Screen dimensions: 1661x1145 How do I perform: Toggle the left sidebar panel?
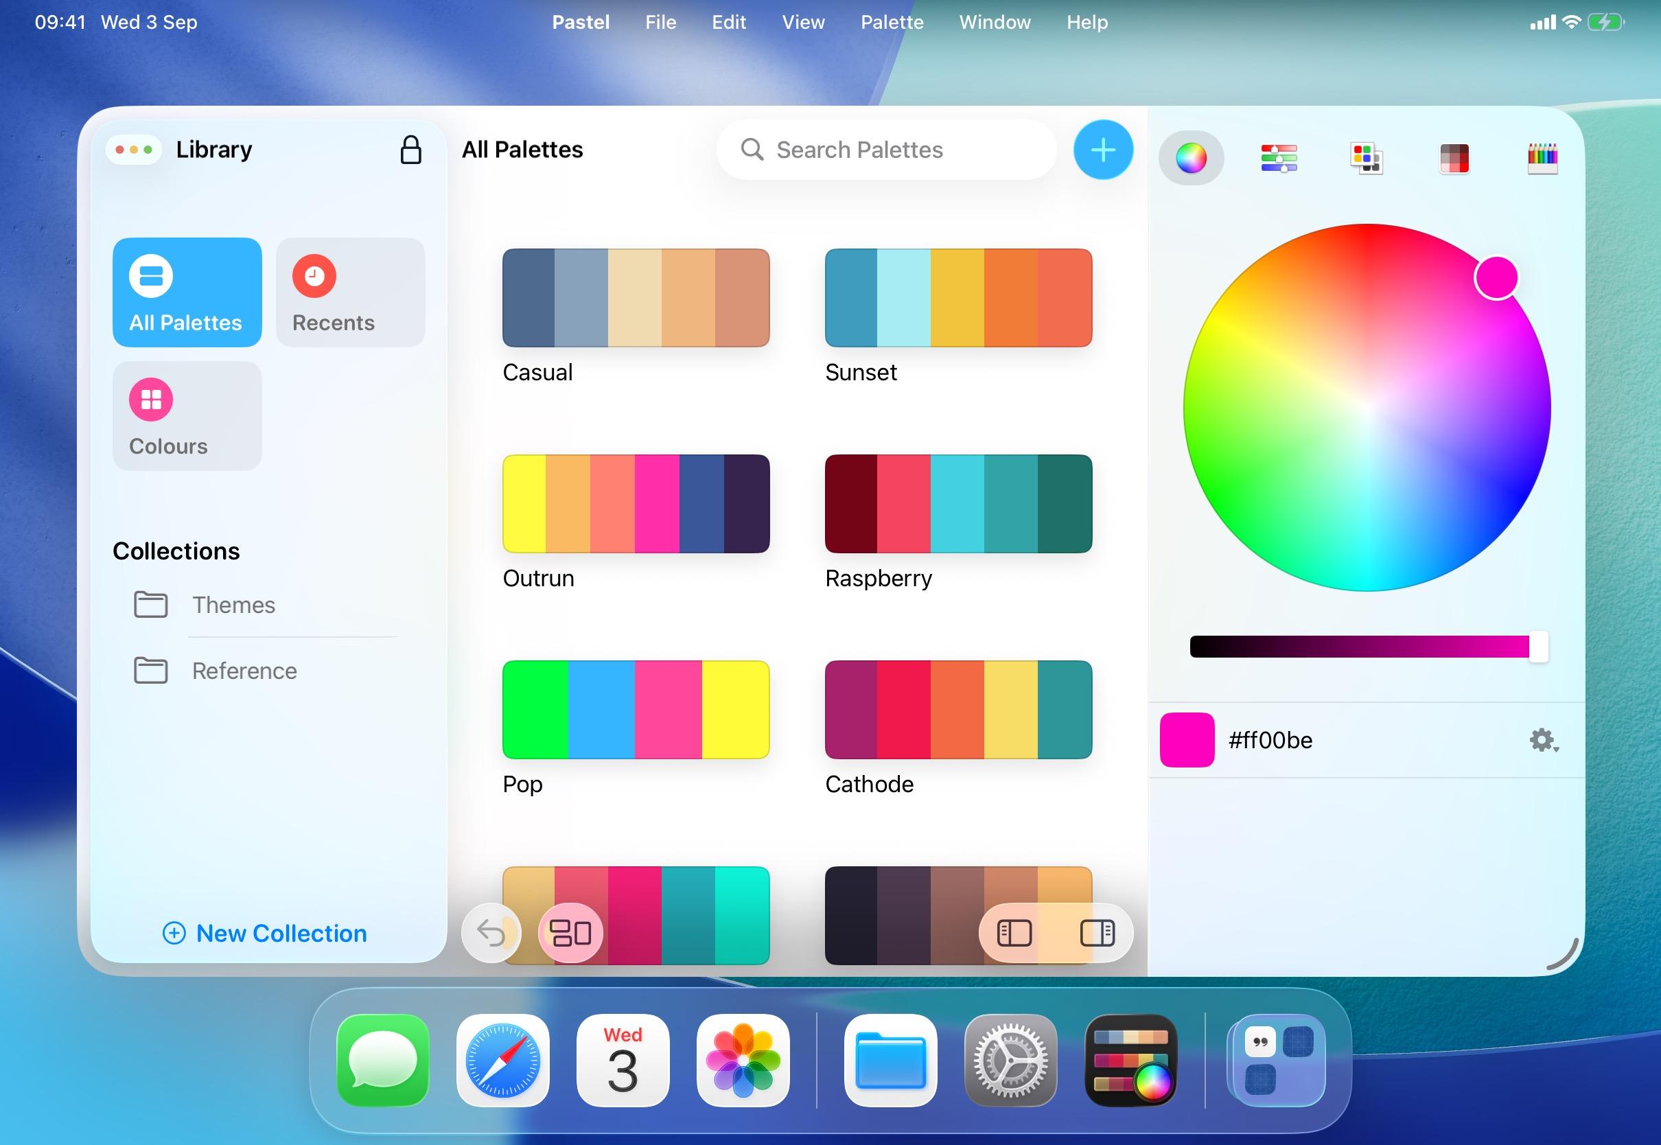point(1014,933)
